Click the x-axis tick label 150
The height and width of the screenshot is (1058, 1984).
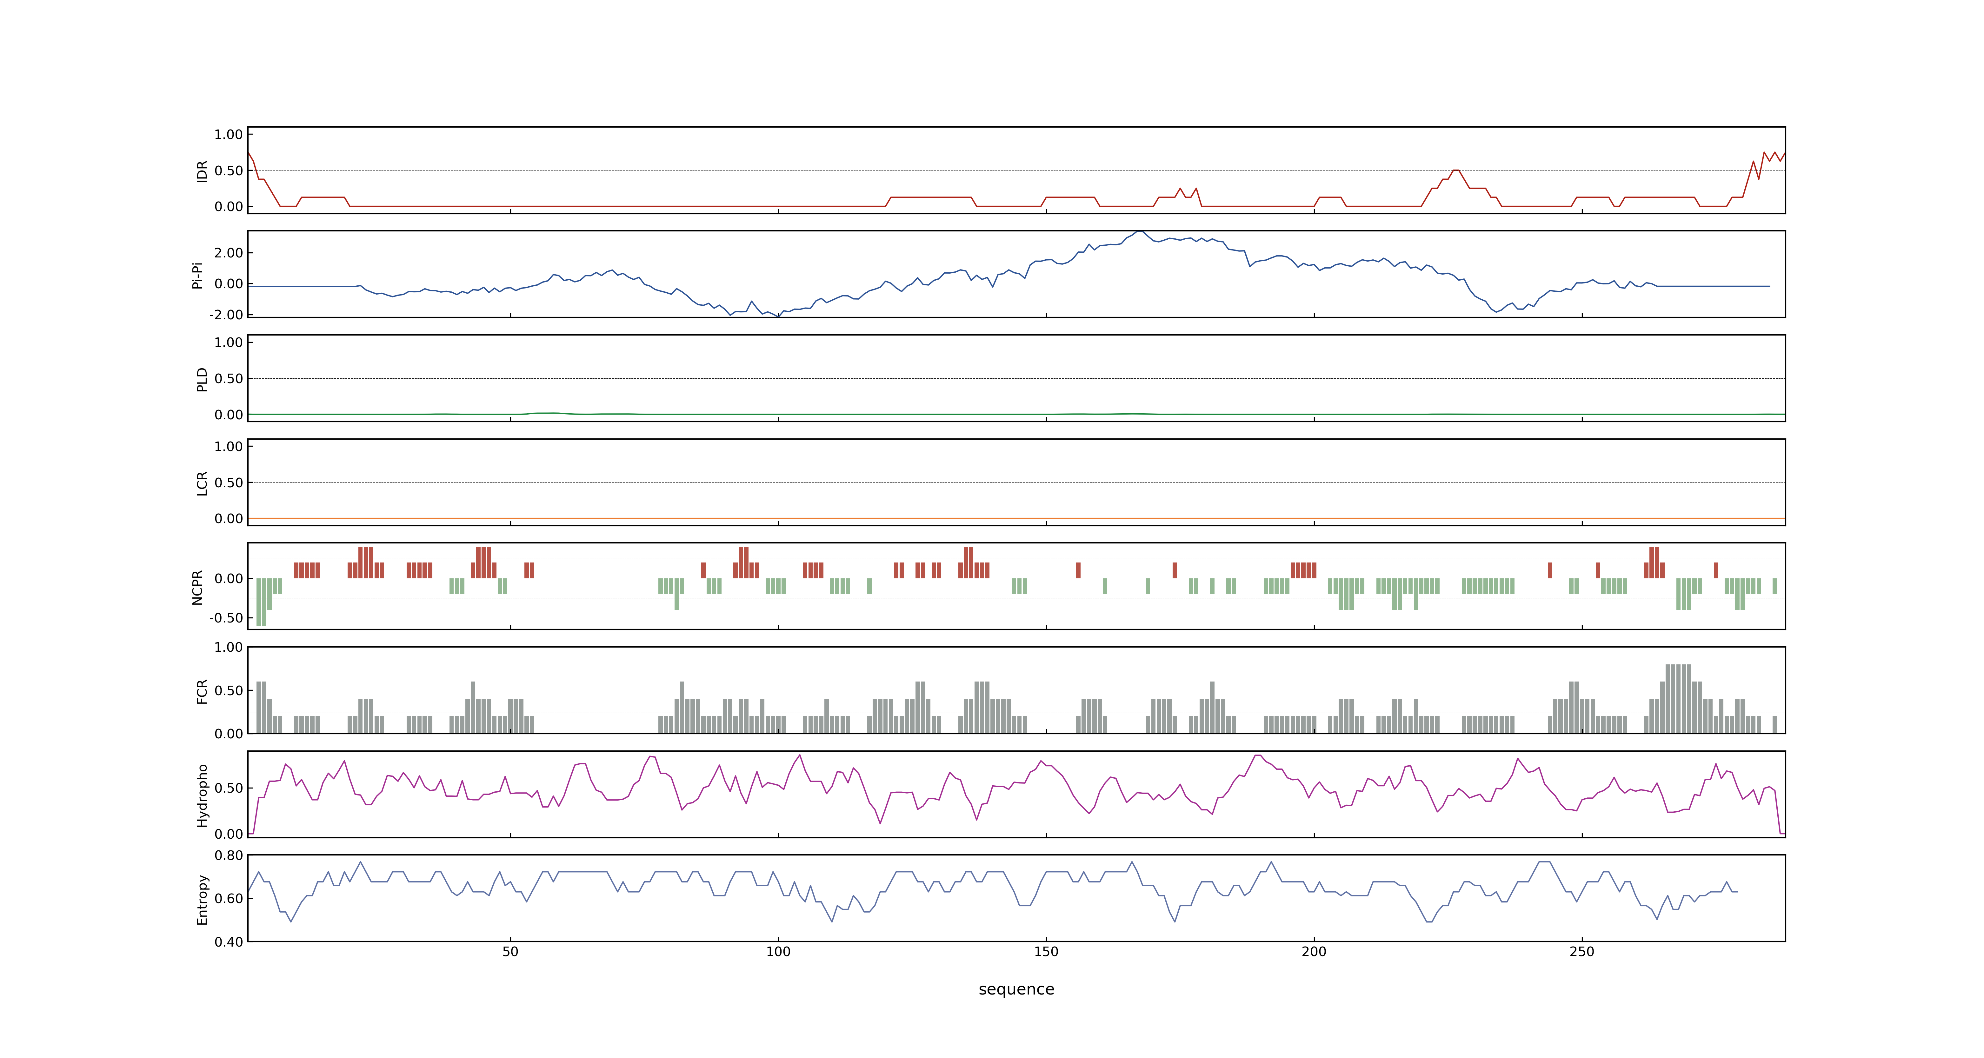[1046, 952]
